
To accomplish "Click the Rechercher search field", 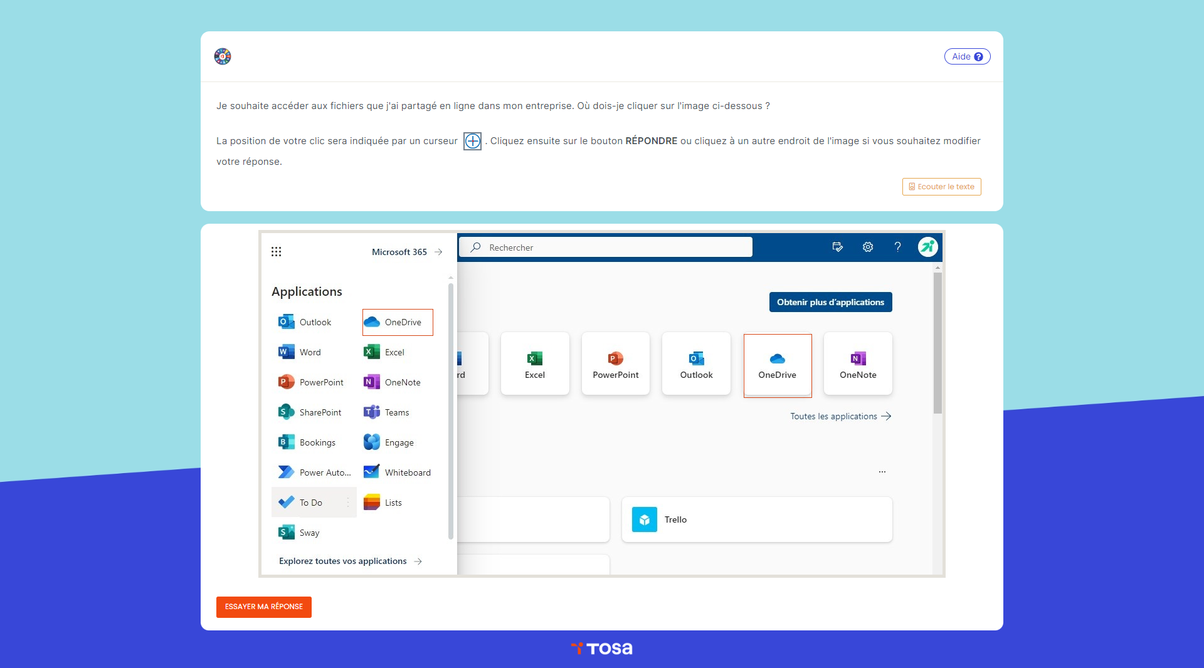I will coord(606,247).
